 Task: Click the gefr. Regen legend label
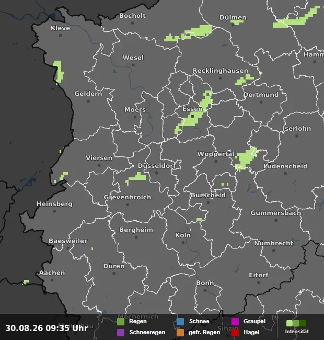[x=204, y=332]
